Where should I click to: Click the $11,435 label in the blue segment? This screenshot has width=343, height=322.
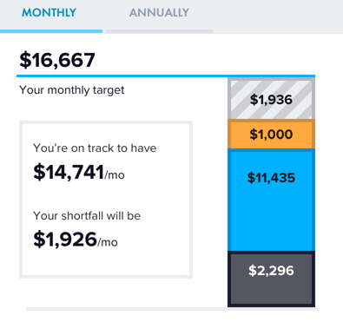271,178
